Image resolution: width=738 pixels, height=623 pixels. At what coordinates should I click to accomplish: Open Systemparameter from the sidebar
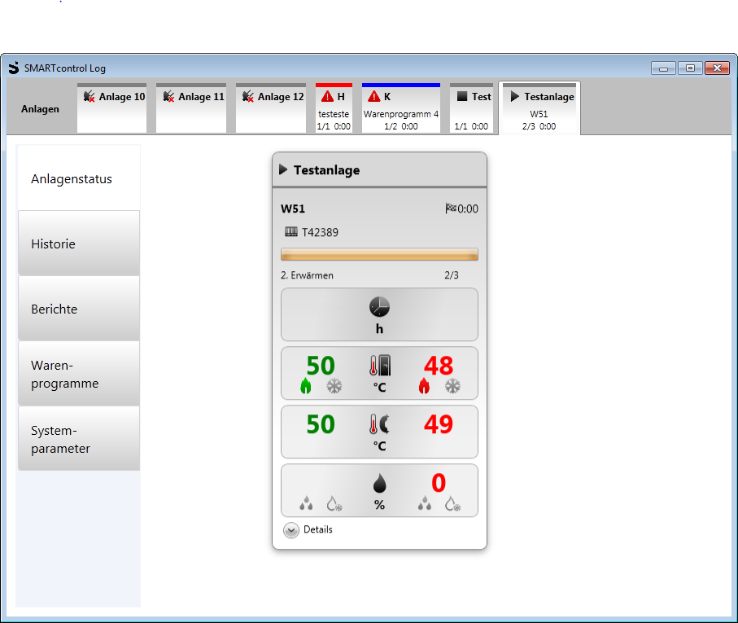(x=79, y=439)
